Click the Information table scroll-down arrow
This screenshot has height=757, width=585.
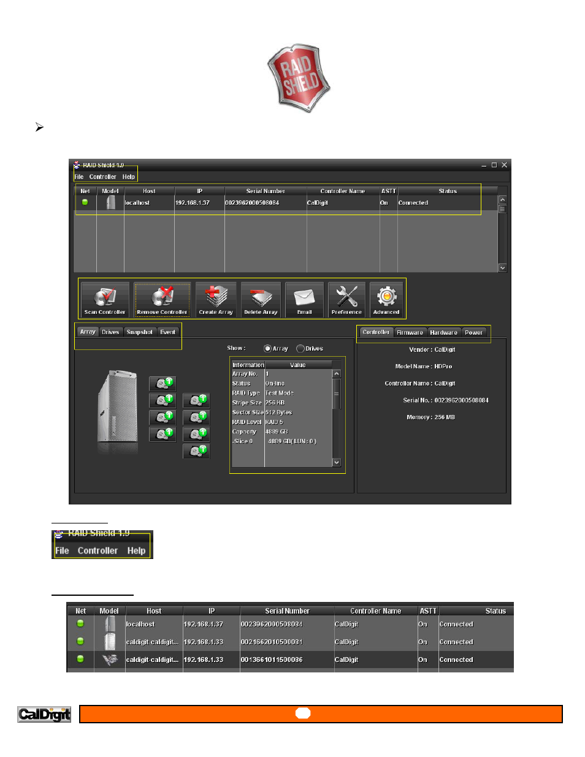click(x=336, y=462)
